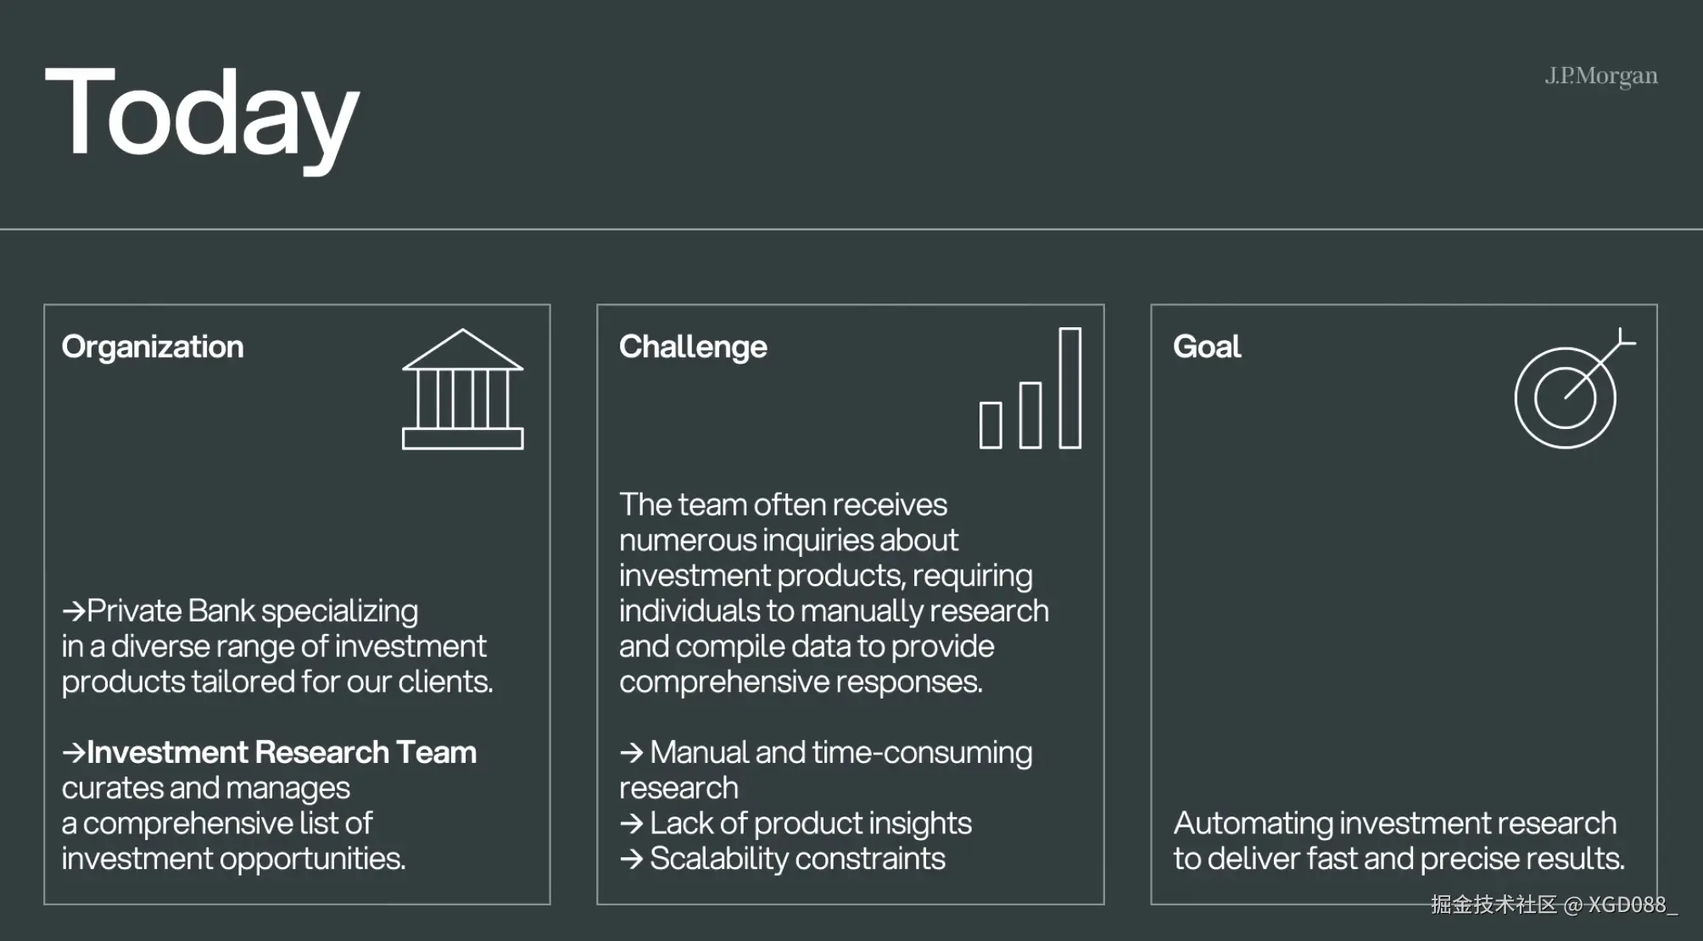Click the horizontal divider line below Today
This screenshot has width=1703, height=941.
coord(851,229)
